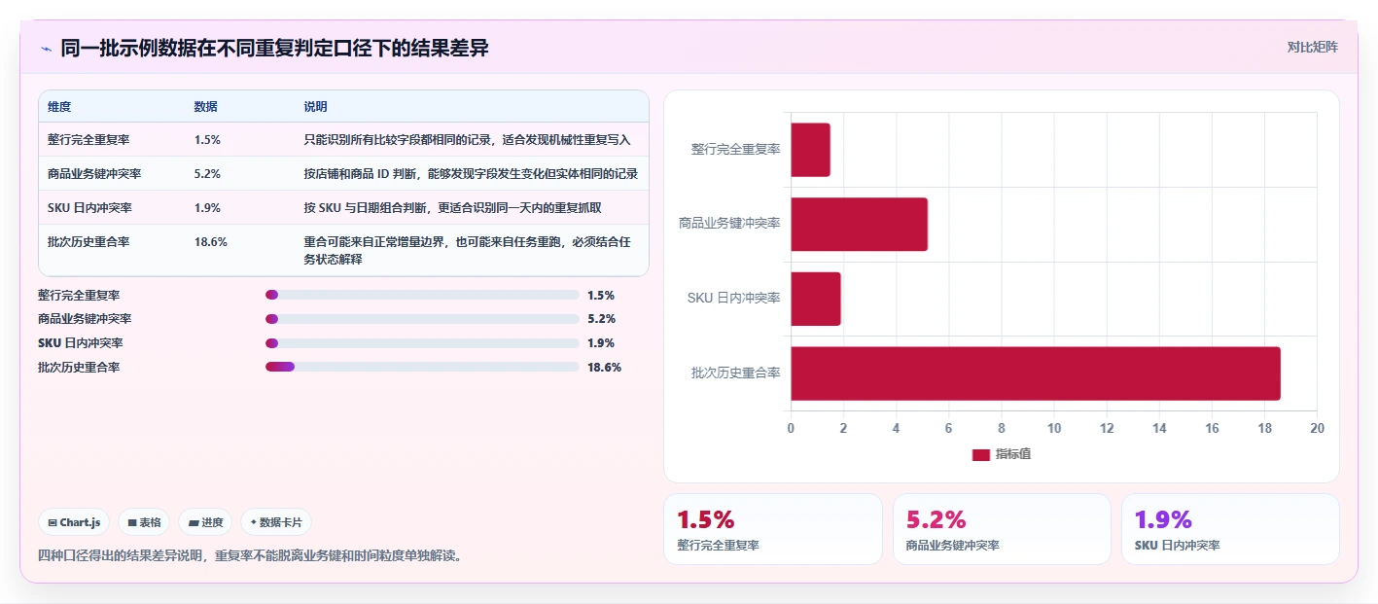Click the 整行完全重复率 y-axis label in the chart
This screenshot has height=604, width=1378.
tap(735, 150)
